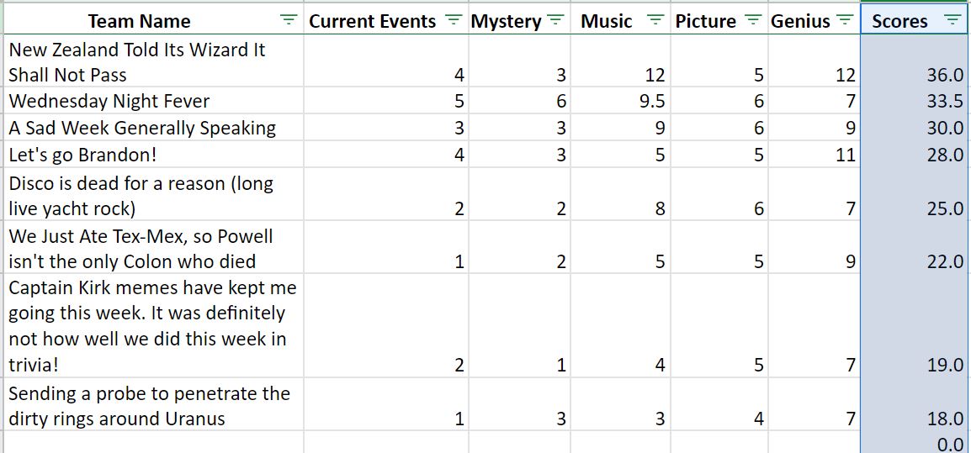The image size is (971, 453).
Task: Select the Wednesday Night Fever team cell
Action: pyautogui.click(x=154, y=100)
